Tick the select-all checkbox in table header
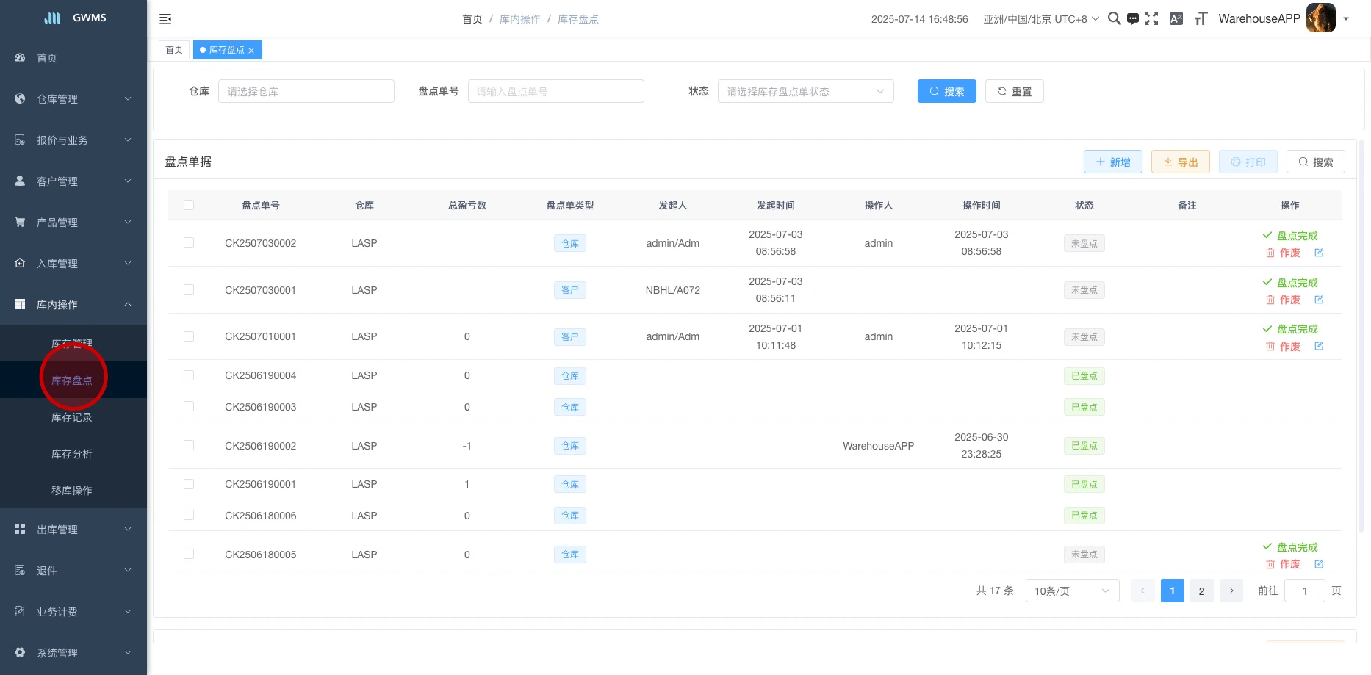 (x=189, y=205)
